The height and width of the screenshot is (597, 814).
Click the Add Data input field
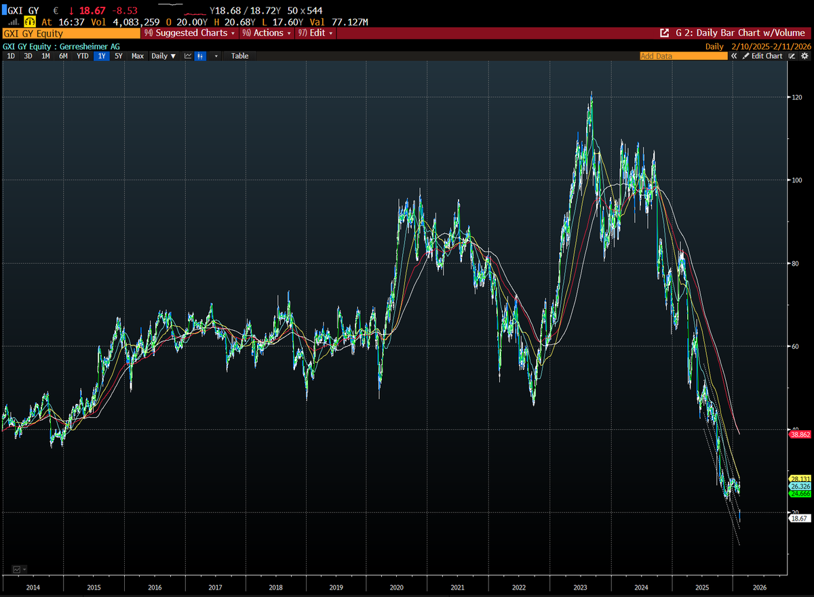pos(683,56)
